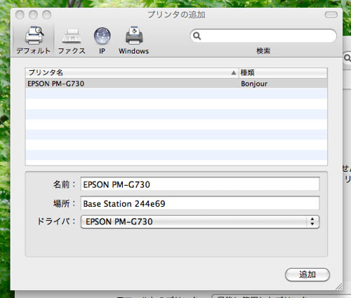Click the 追加 (Add) button
Image resolution: width=351 pixels, height=298 pixels.
pos(307,274)
